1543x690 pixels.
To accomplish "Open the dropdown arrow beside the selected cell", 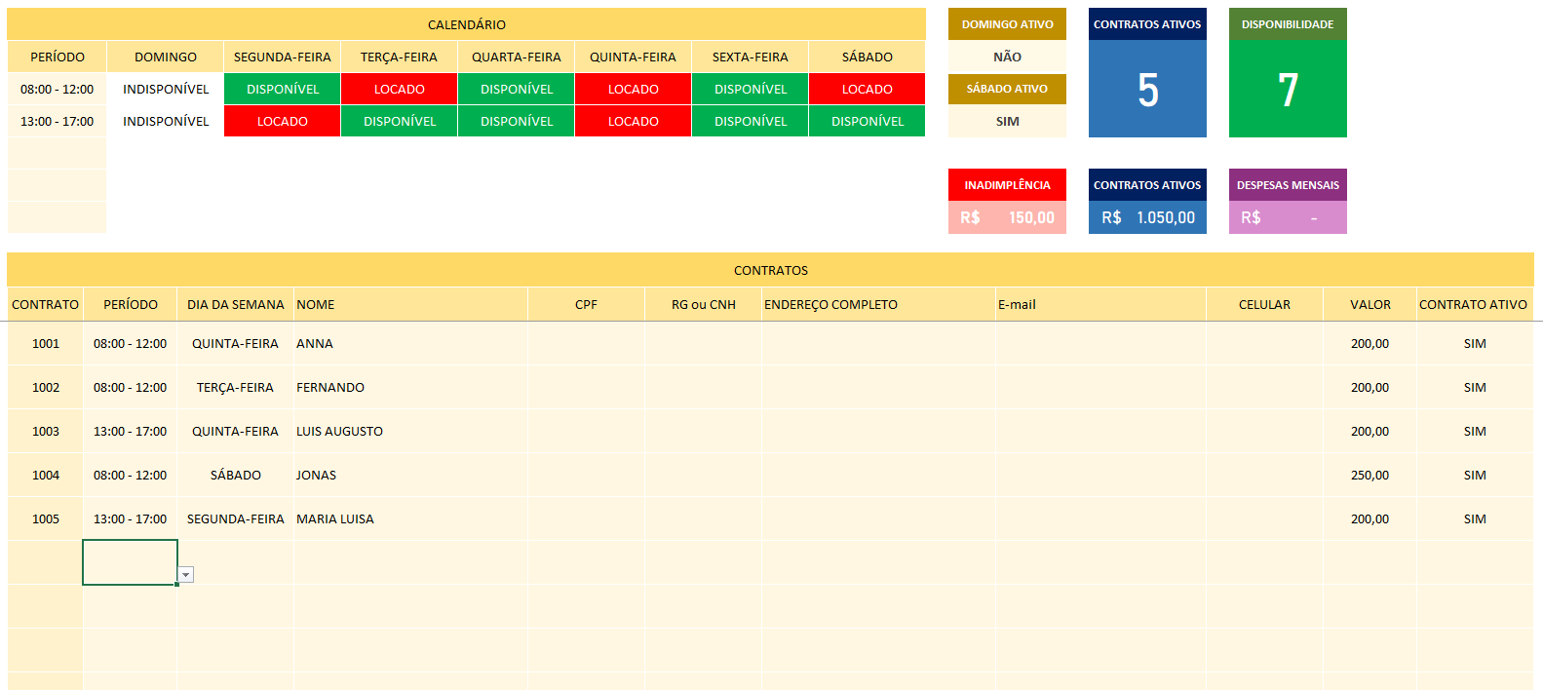I will point(185,575).
